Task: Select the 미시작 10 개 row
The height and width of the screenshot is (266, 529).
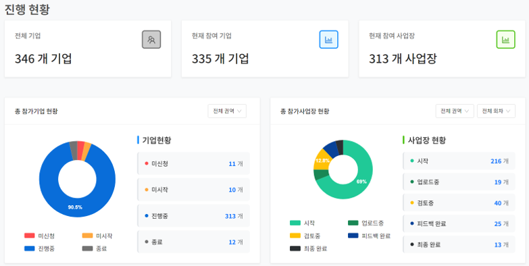Action: pyautogui.click(x=194, y=190)
